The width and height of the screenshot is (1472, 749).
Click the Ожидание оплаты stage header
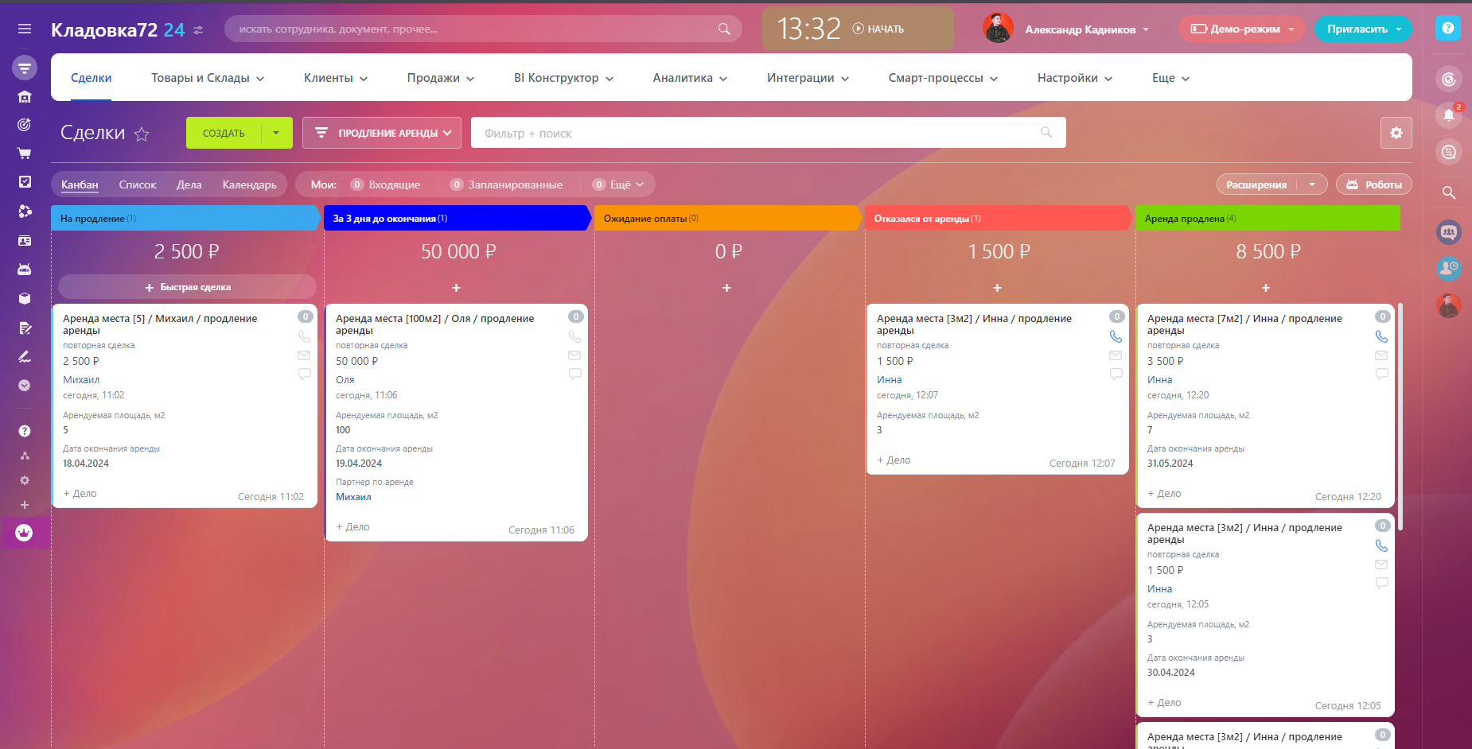pos(728,218)
